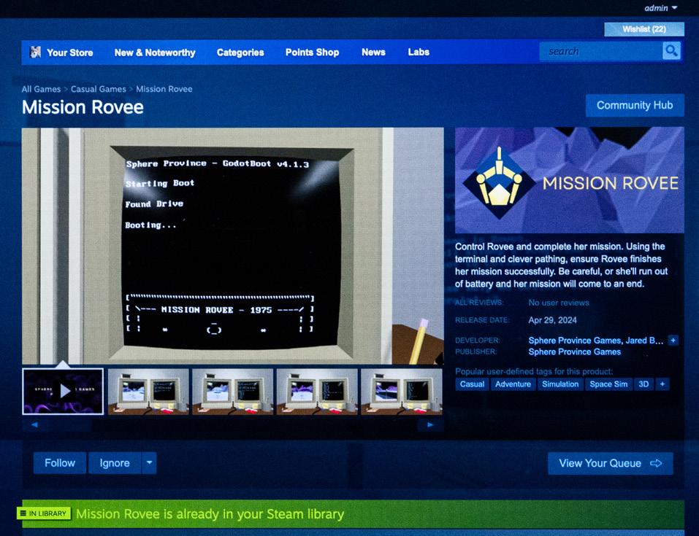Click the Mission Rovee header capsule image

(x=569, y=180)
